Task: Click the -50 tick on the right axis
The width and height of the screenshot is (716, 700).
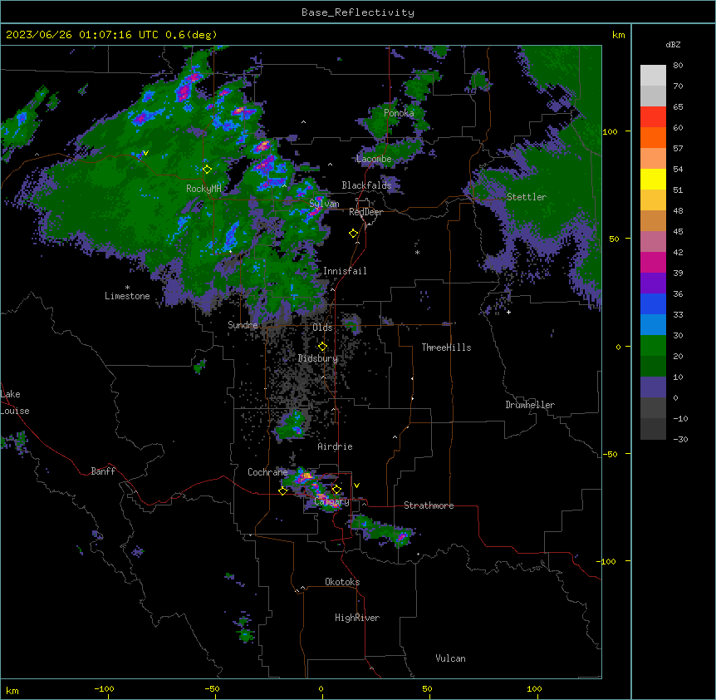Action: tap(610, 454)
